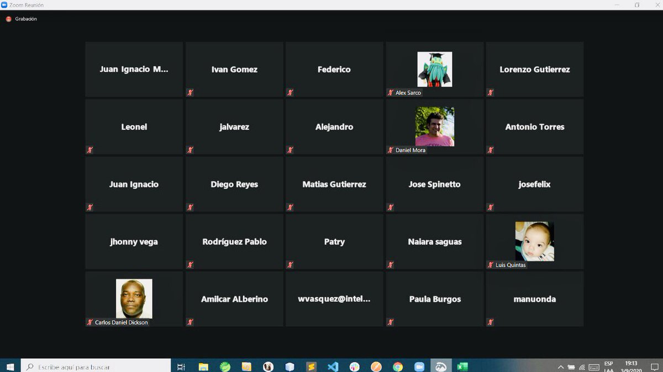Click the muted mic icon beside Luis Quintas
This screenshot has width=663, height=372.
(491, 265)
